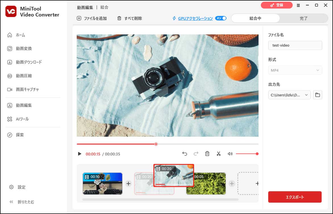Click the video preview image

(168, 86)
